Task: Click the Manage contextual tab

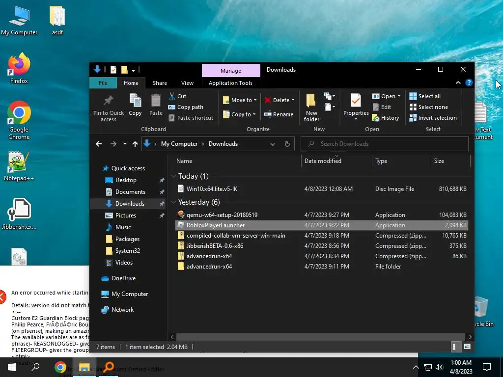Action: [x=231, y=71]
